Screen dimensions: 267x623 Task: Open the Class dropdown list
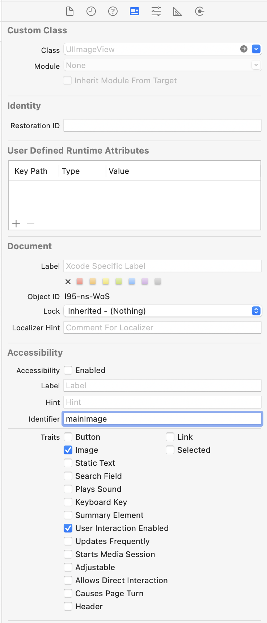click(x=256, y=49)
